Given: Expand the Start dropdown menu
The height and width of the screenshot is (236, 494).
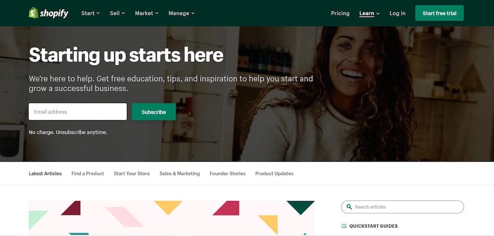Looking at the screenshot, I should point(90,13).
